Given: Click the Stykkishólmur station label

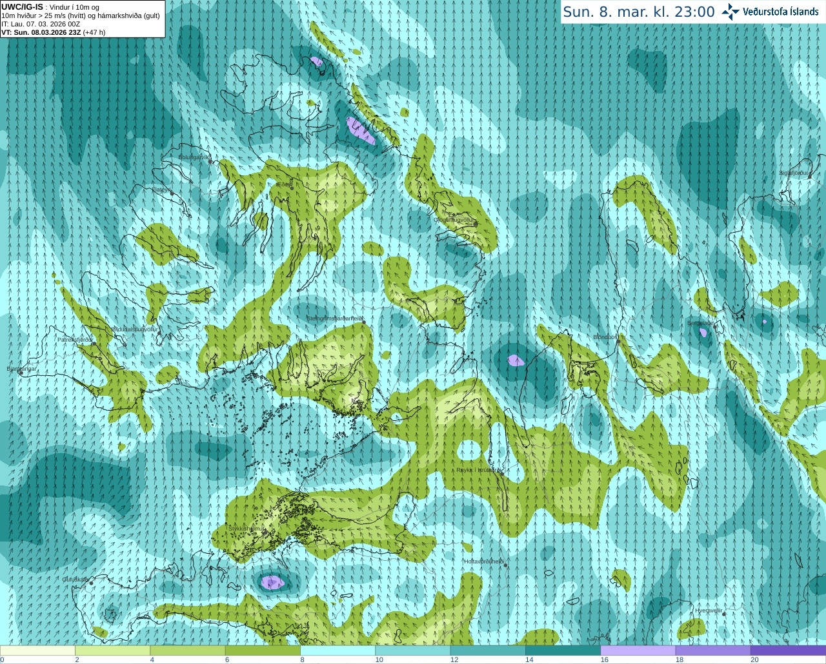Looking at the screenshot, I should pos(247,528).
